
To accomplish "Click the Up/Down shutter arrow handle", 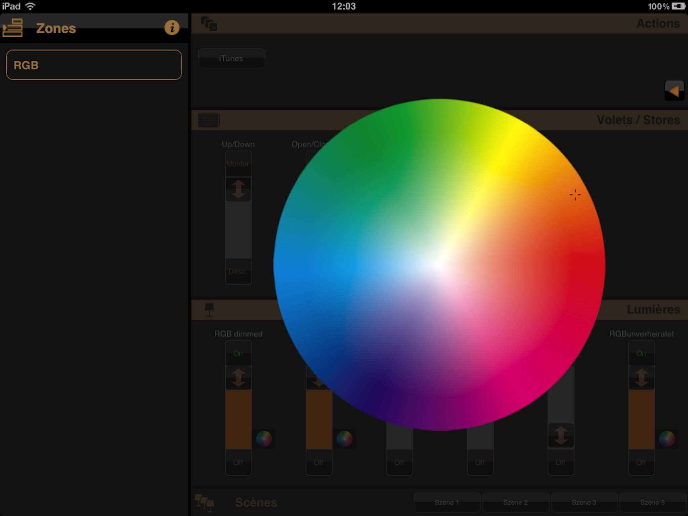I will 238,189.
